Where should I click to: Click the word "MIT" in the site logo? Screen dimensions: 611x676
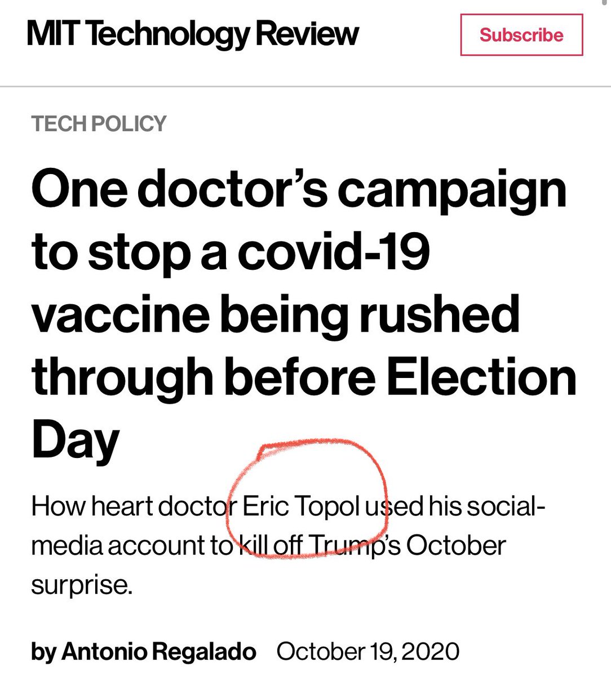tap(55, 33)
